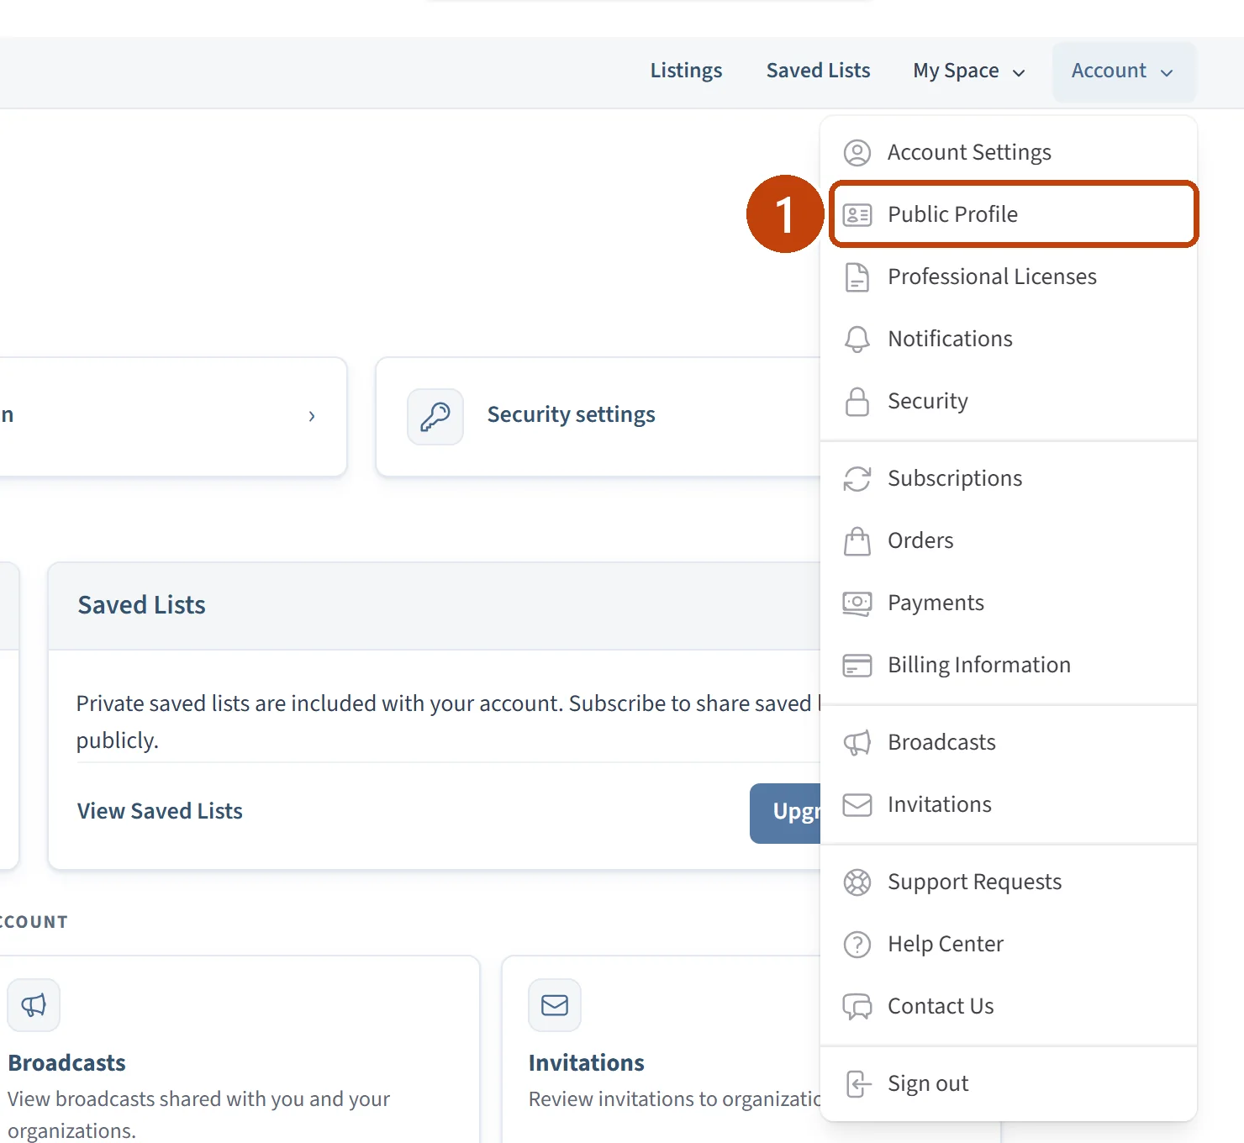The image size is (1244, 1143).
Task: Select Subscriptions in the Account menu
Action: 1009,479
